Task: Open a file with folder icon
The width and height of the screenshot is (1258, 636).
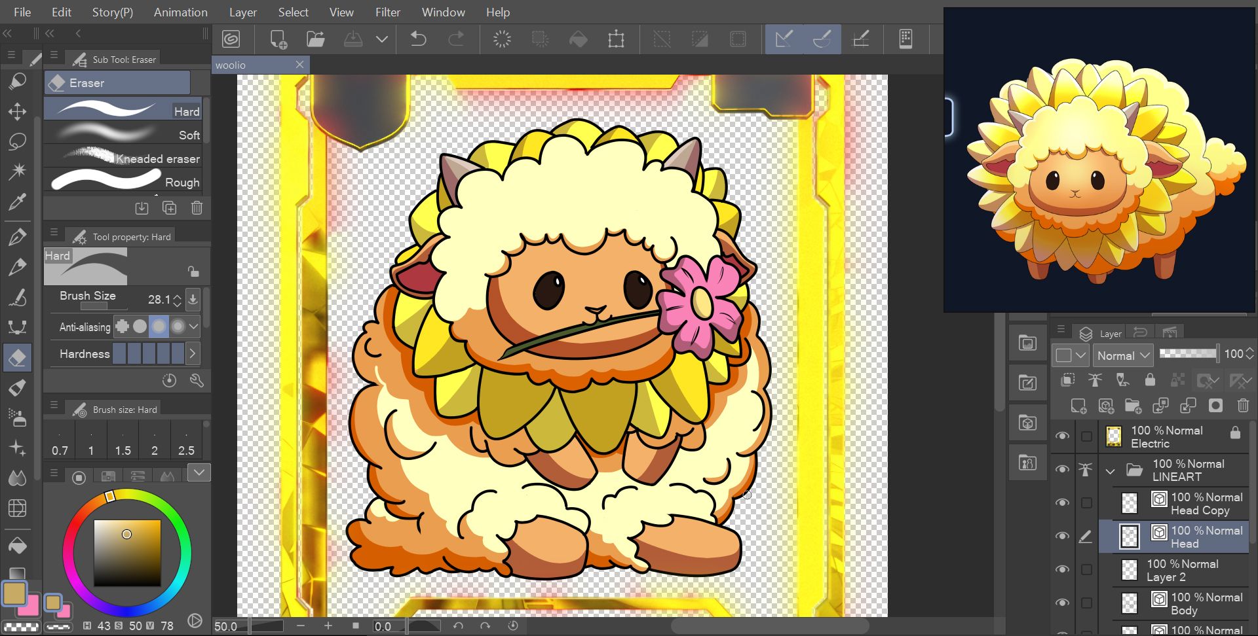Action: click(315, 39)
